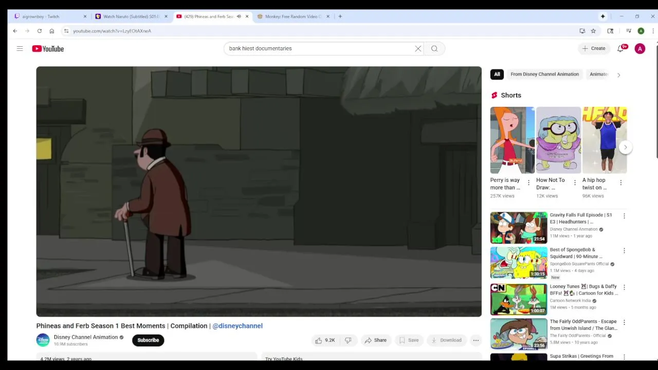Subscribe to Disney Channel Animation

click(148, 340)
